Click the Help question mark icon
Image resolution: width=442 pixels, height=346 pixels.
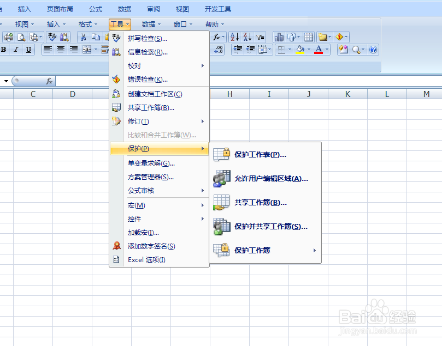click(x=373, y=50)
